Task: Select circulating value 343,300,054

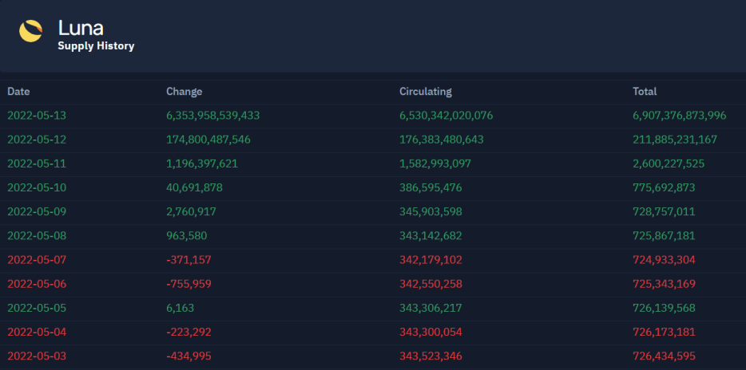Action: [x=431, y=332]
